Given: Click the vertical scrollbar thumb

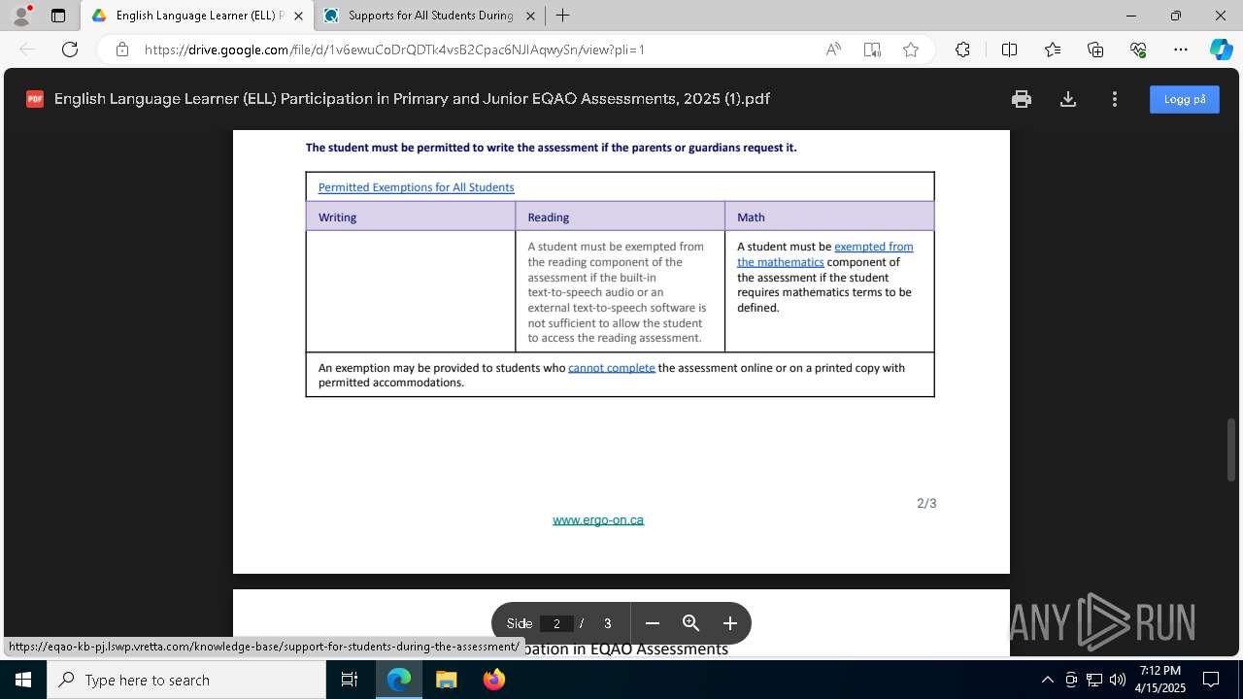Looking at the screenshot, I should pos(1232,449).
